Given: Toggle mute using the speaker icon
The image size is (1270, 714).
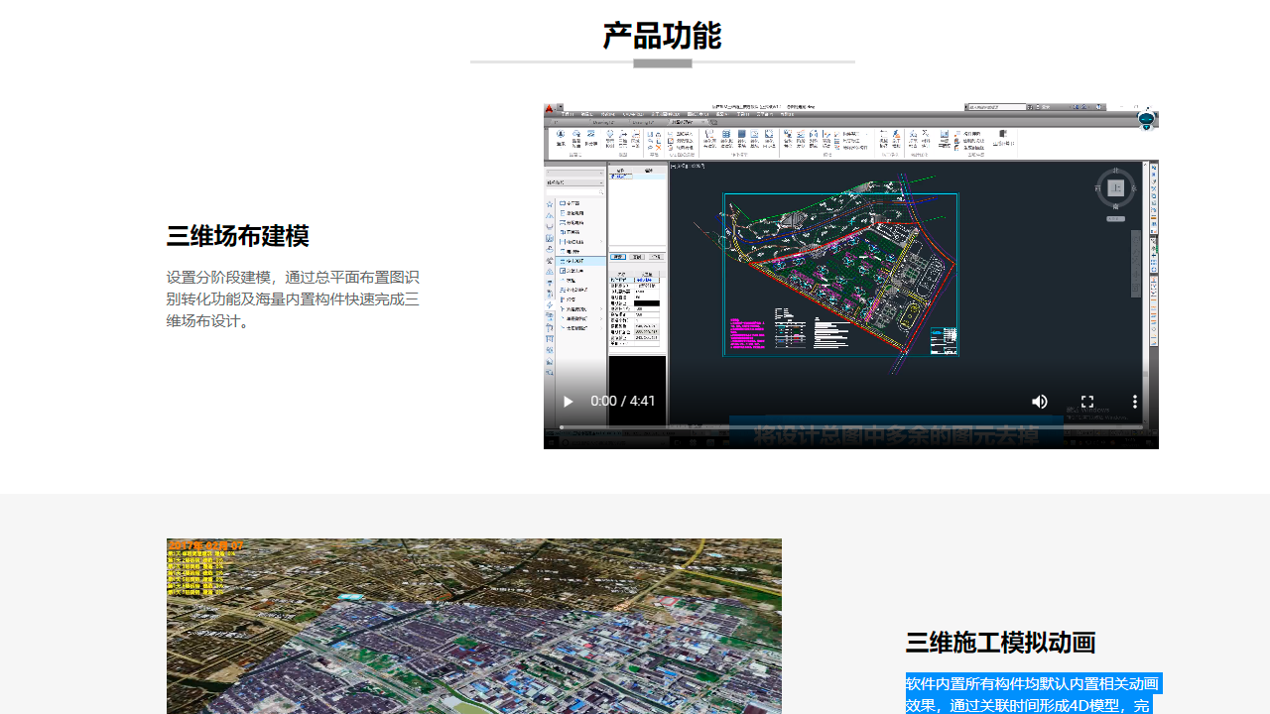Looking at the screenshot, I should [x=1040, y=402].
